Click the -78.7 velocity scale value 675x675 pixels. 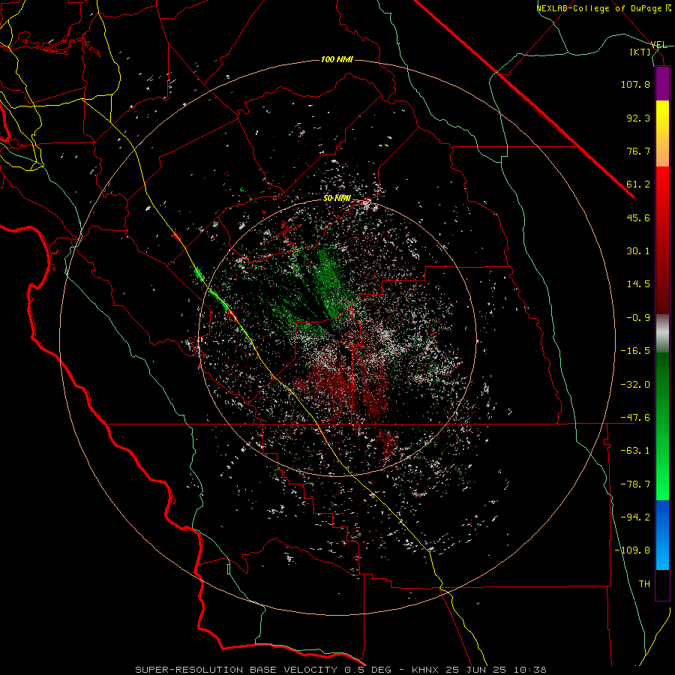(x=635, y=484)
